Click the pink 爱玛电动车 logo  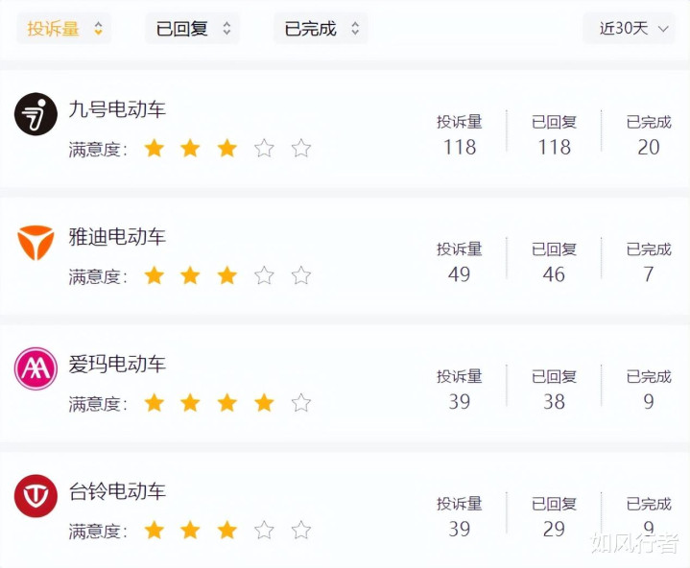pos(36,368)
